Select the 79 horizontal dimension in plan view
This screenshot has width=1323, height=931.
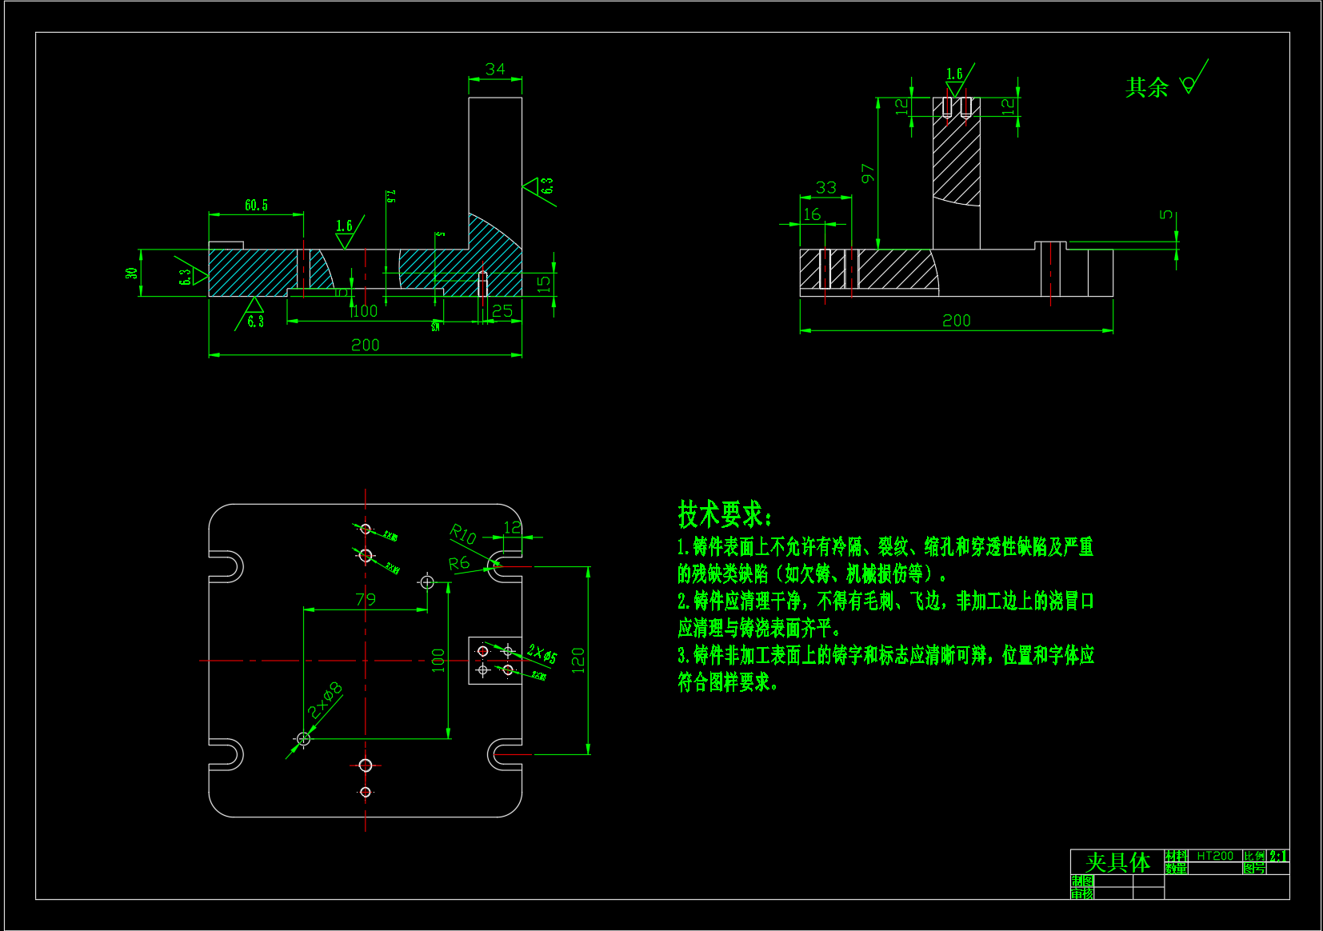[x=366, y=599]
